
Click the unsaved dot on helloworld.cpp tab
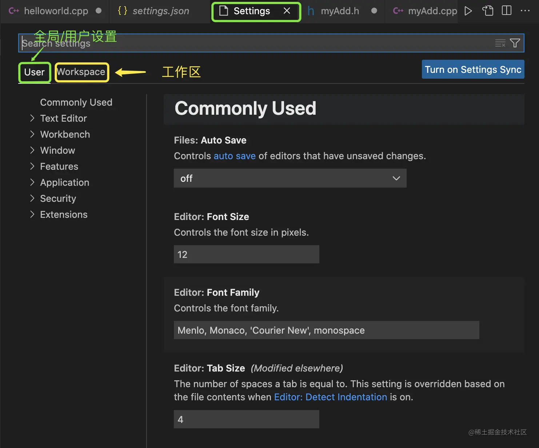tap(99, 11)
